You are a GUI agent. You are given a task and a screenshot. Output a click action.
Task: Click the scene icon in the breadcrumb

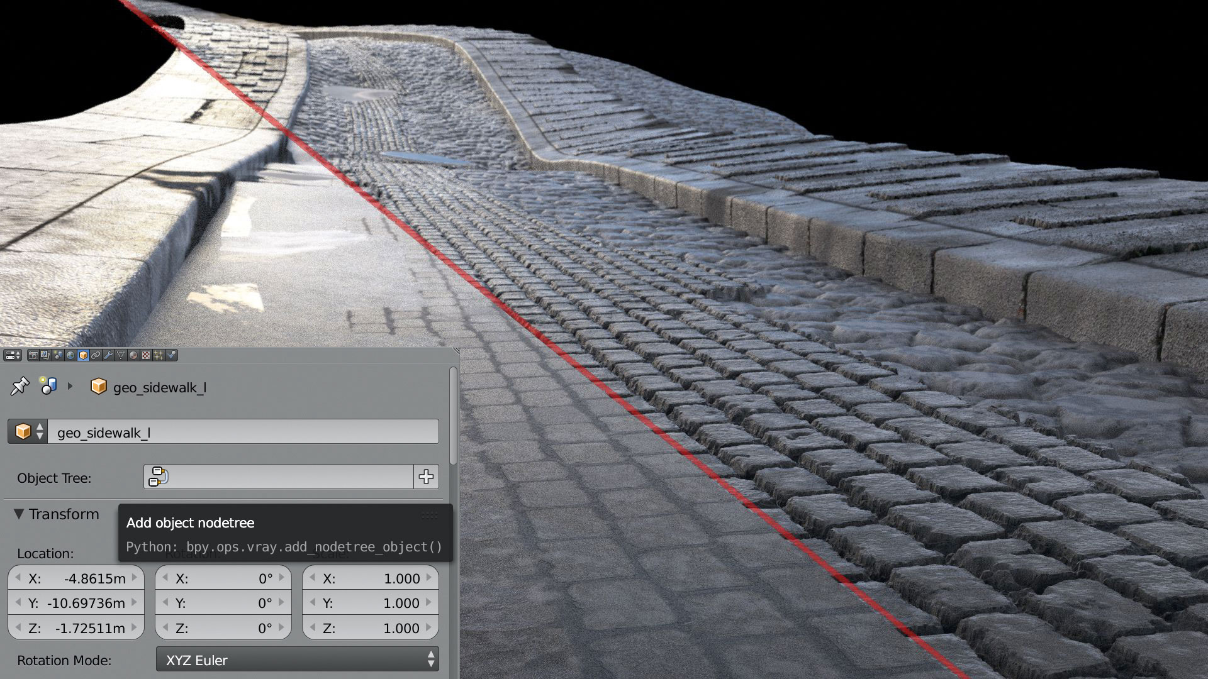(48, 386)
